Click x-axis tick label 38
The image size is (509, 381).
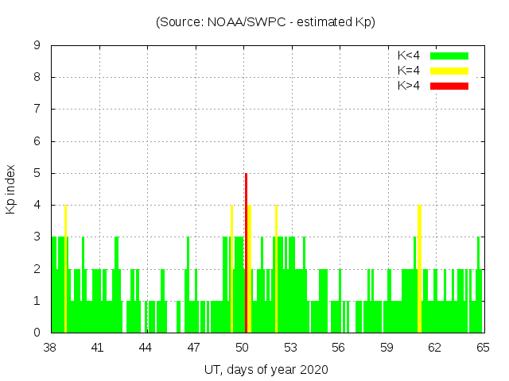(x=50, y=348)
